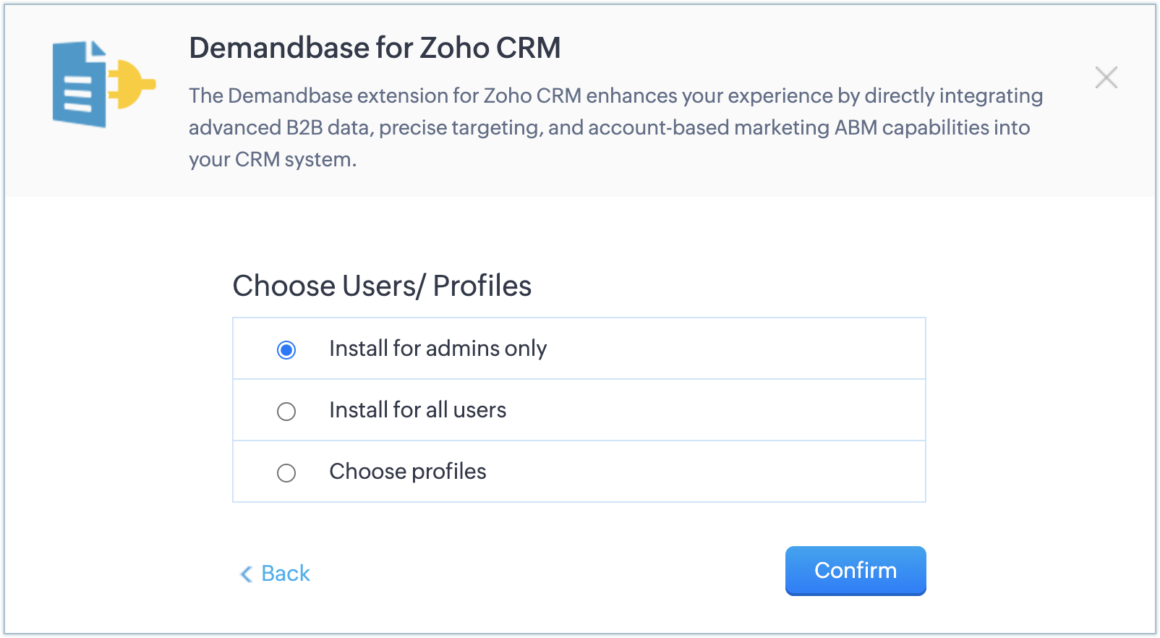1160x638 pixels.
Task: Click the "Install for admins only" label
Action: coord(438,349)
